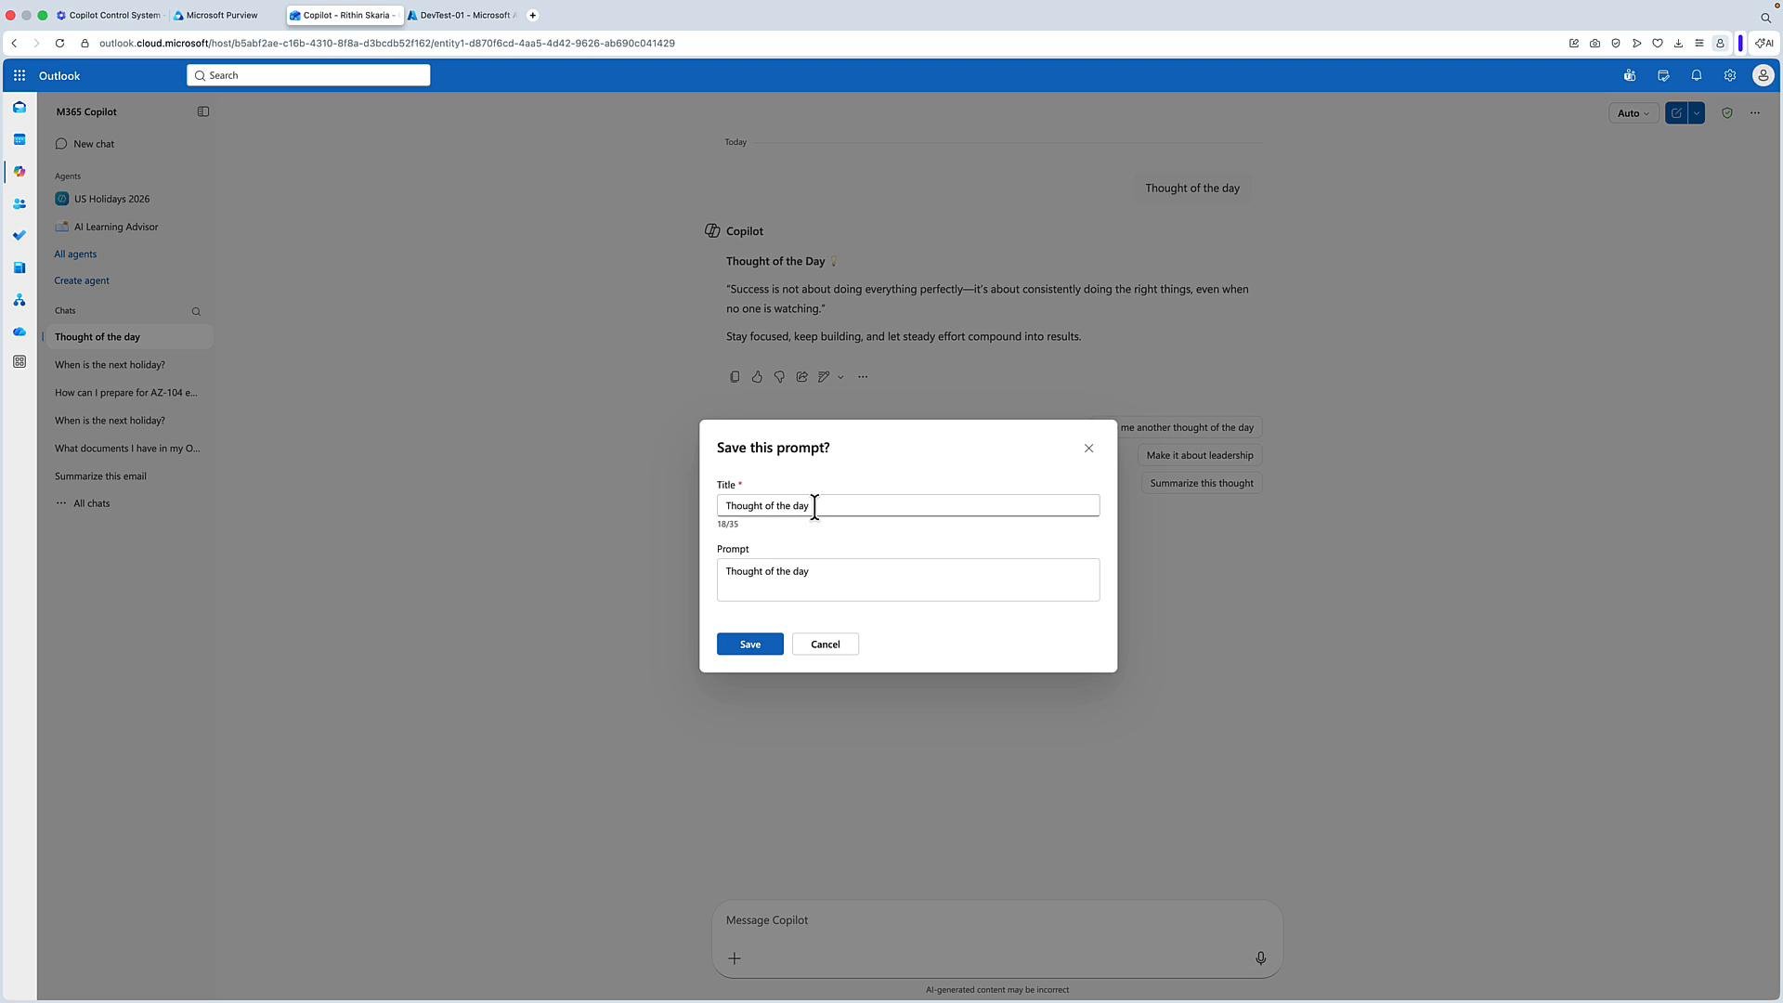1783x1003 pixels.
Task: Open the Auto mode dropdown
Action: [x=1633, y=113]
